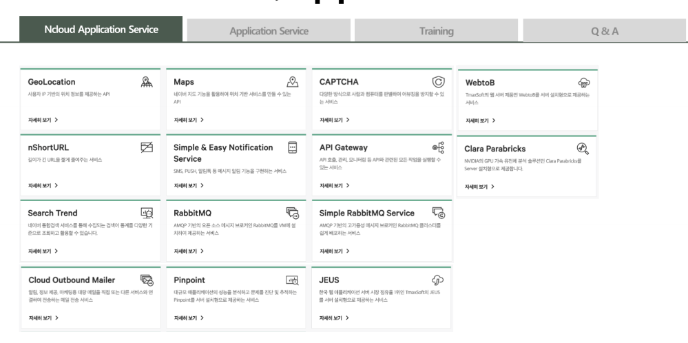Open 자세히 보기 link under API Gateway
This screenshot has height=343, width=688.
[334, 185]
